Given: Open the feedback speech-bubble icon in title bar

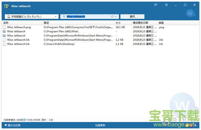Looking at the screenshot, I should (156, 5).
